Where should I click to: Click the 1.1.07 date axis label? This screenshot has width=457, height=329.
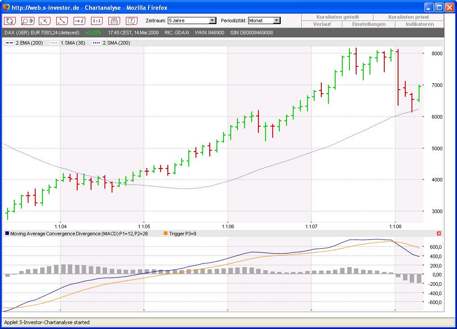tap(311, 226)
